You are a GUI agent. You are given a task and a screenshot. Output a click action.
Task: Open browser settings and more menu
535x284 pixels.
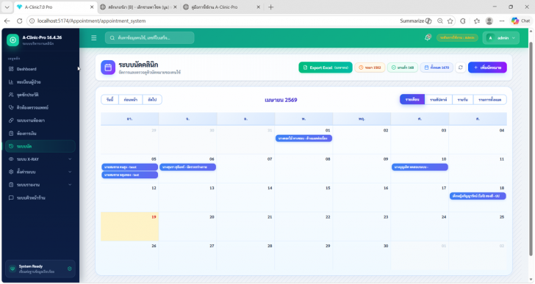click(x=502, y=21)
